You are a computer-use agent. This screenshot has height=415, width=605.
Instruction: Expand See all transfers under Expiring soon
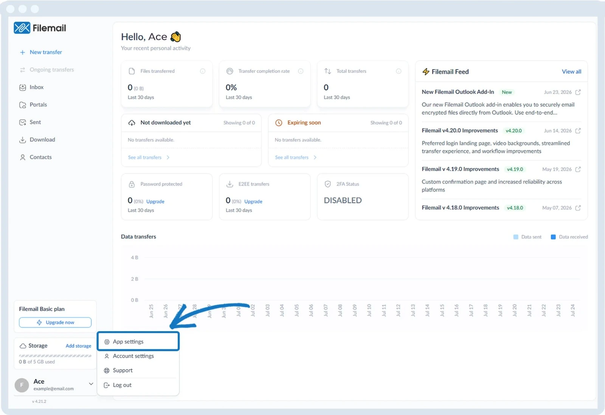pyautogui.click(x=296, y=157)
